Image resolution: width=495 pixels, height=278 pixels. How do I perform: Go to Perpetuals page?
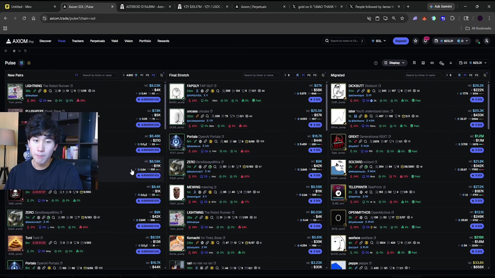point(97,41)
